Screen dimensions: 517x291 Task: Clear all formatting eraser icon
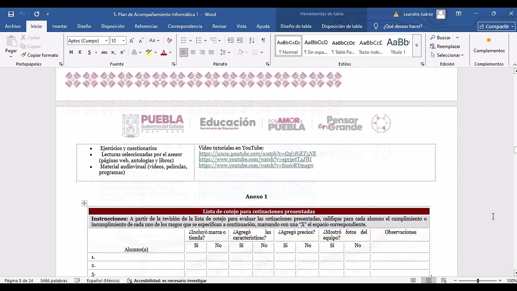pos(170,40)
